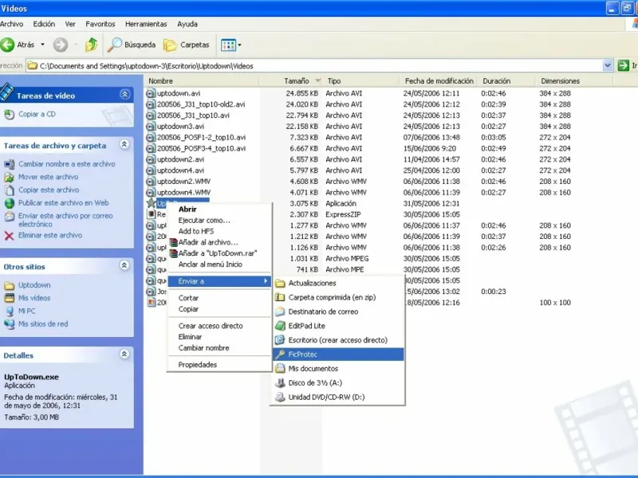638x478 pixels.
Task: Select Propiedades in the context menu
Action: click(197, 365)
